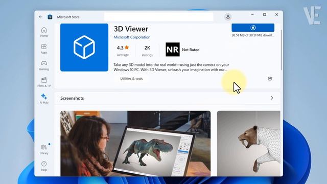Click the Microsoft Store logo icon
The width and height of the screenshot is (327, 184).
(50, 17)
